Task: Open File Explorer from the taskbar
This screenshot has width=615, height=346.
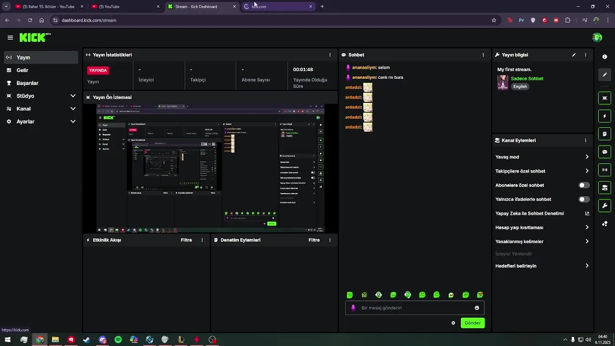Action: 55,340
